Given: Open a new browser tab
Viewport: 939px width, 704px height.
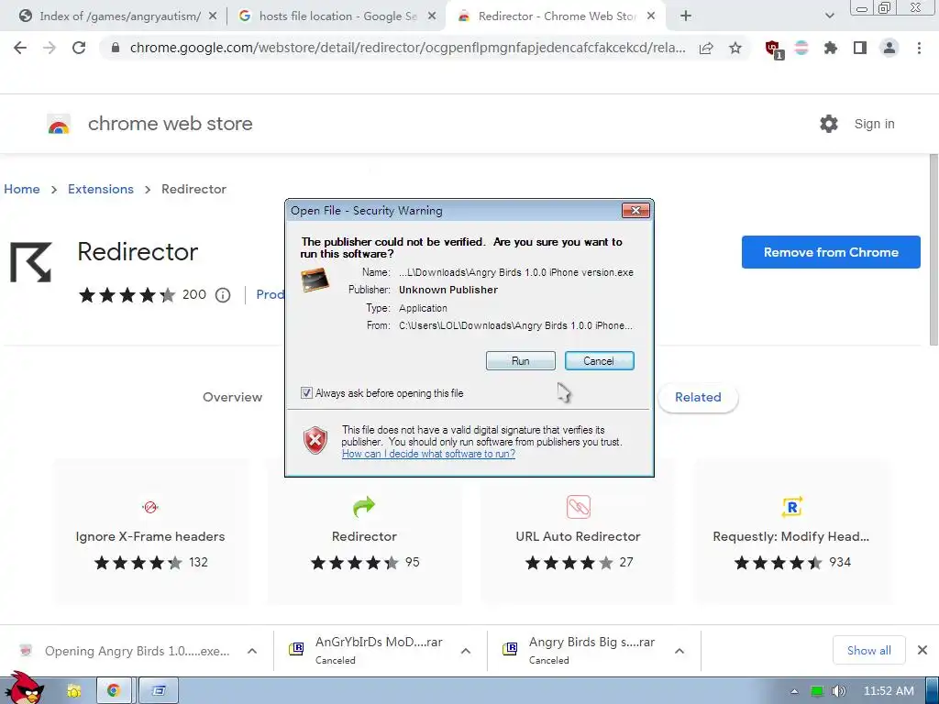Looking at the screenshot, I should point(686,16).
